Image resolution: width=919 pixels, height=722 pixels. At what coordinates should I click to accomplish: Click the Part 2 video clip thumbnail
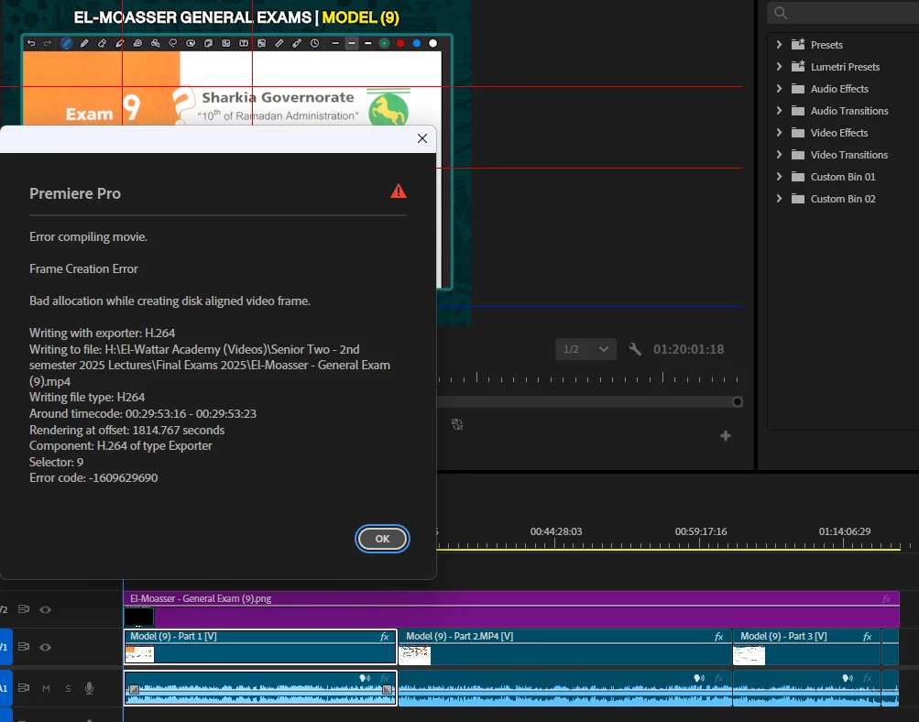pyautogui.click(x=415, y=654)
